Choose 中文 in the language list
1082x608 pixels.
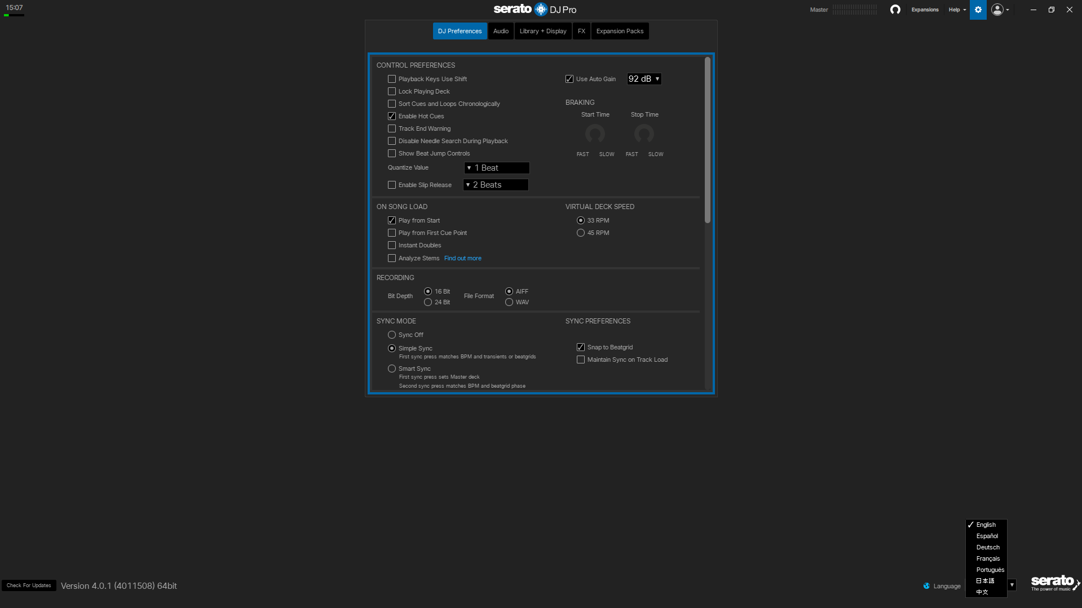tap(986, 592)
